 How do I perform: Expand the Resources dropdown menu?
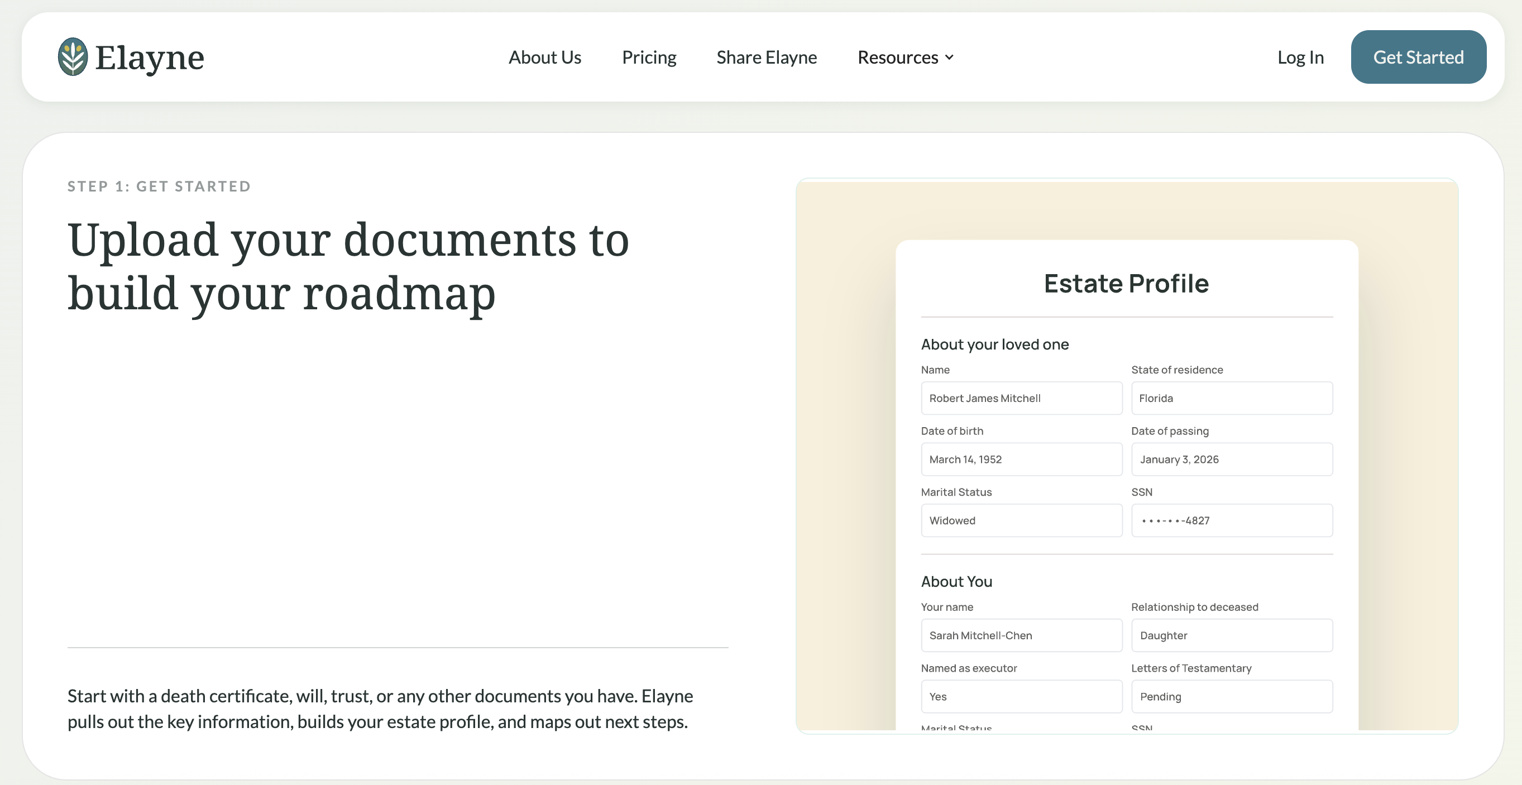pos(906,58)
